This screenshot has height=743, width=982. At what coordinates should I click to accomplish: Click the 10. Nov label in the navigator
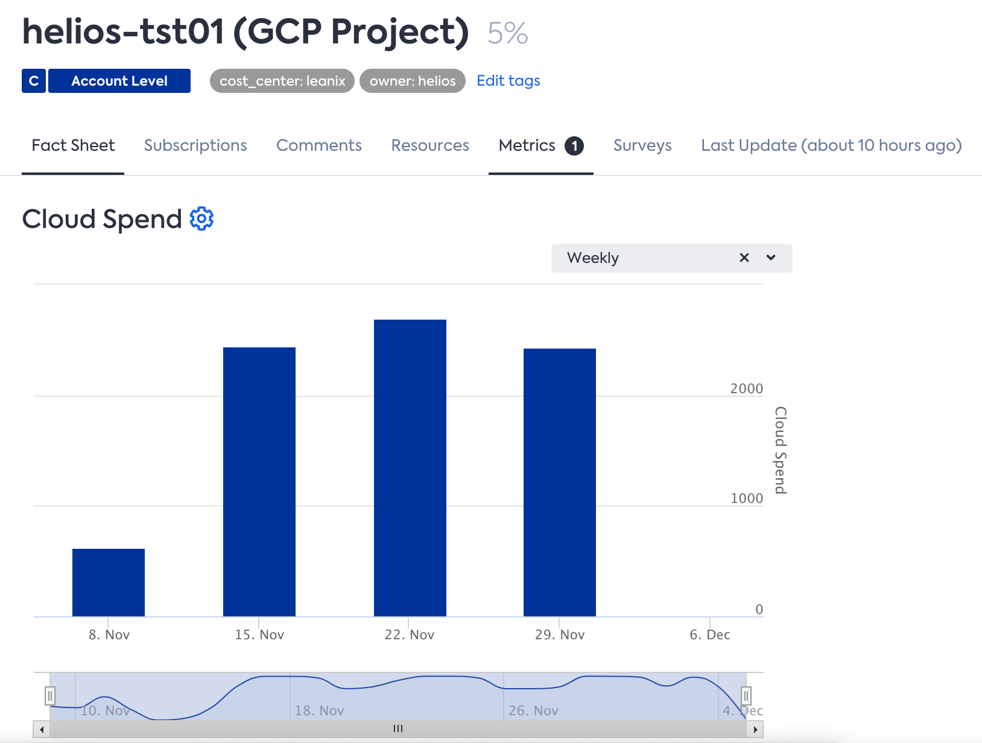tap(105, 710)
